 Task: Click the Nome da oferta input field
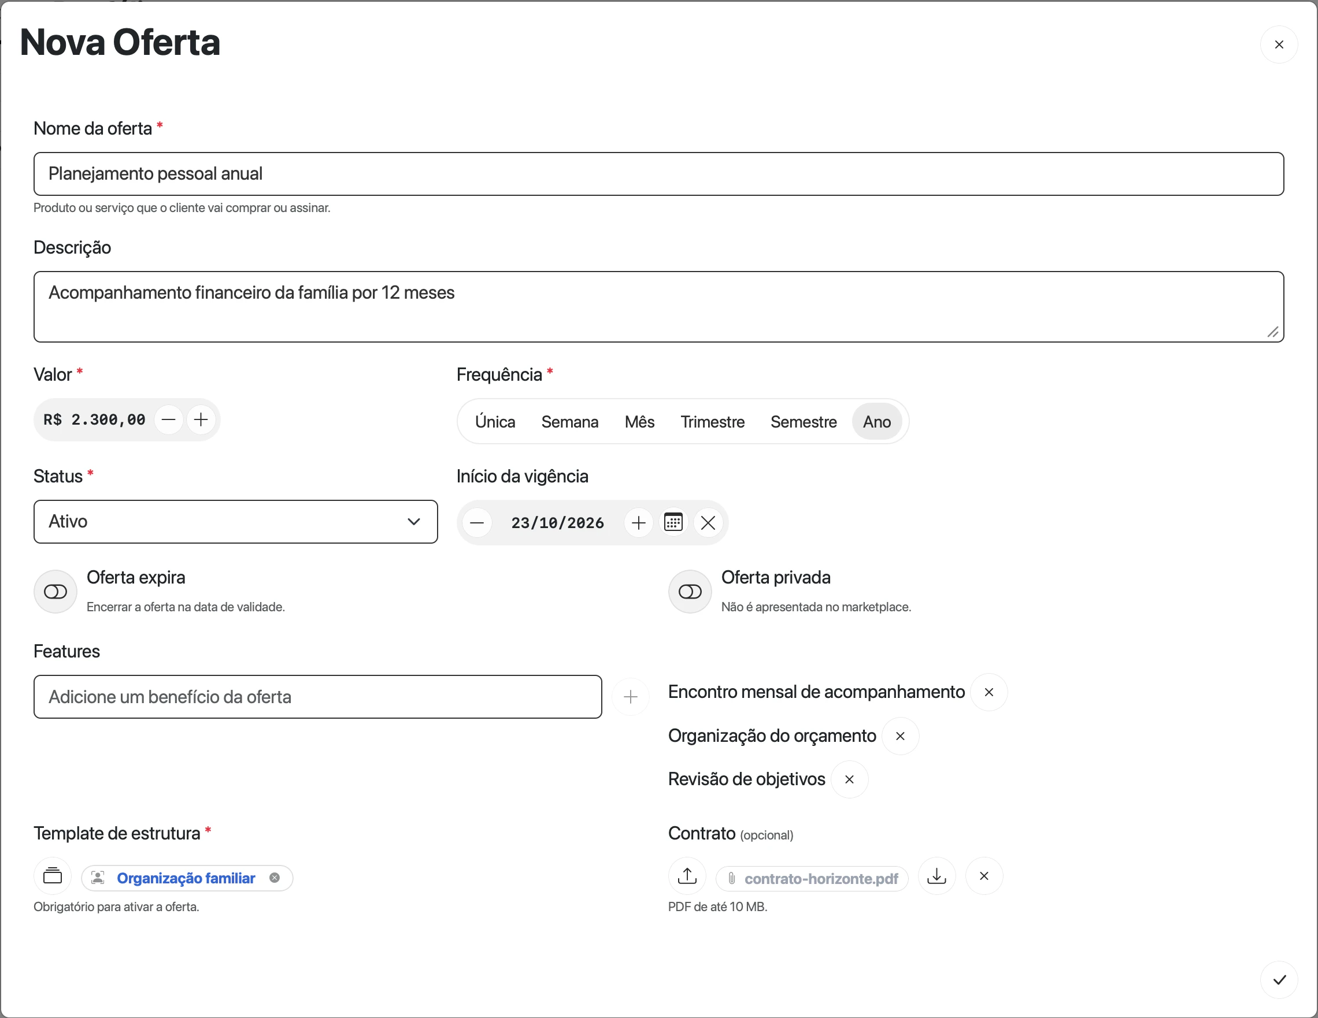pos(658,174)
